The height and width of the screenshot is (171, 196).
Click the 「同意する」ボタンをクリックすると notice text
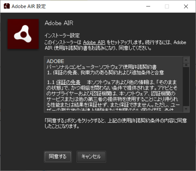(116, 123)
